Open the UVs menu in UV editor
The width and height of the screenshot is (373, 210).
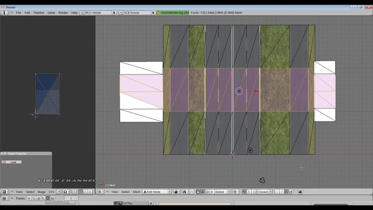pyautogui.click(x=51, y=192)
